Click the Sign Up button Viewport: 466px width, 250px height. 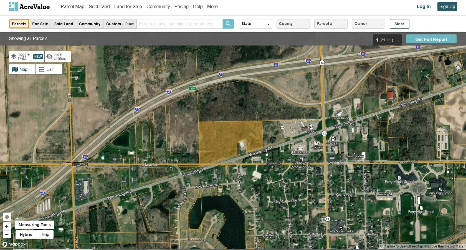pos(447,6)
